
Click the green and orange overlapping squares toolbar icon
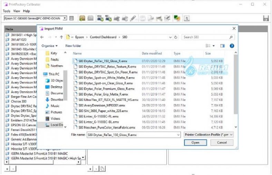point(177,18)
